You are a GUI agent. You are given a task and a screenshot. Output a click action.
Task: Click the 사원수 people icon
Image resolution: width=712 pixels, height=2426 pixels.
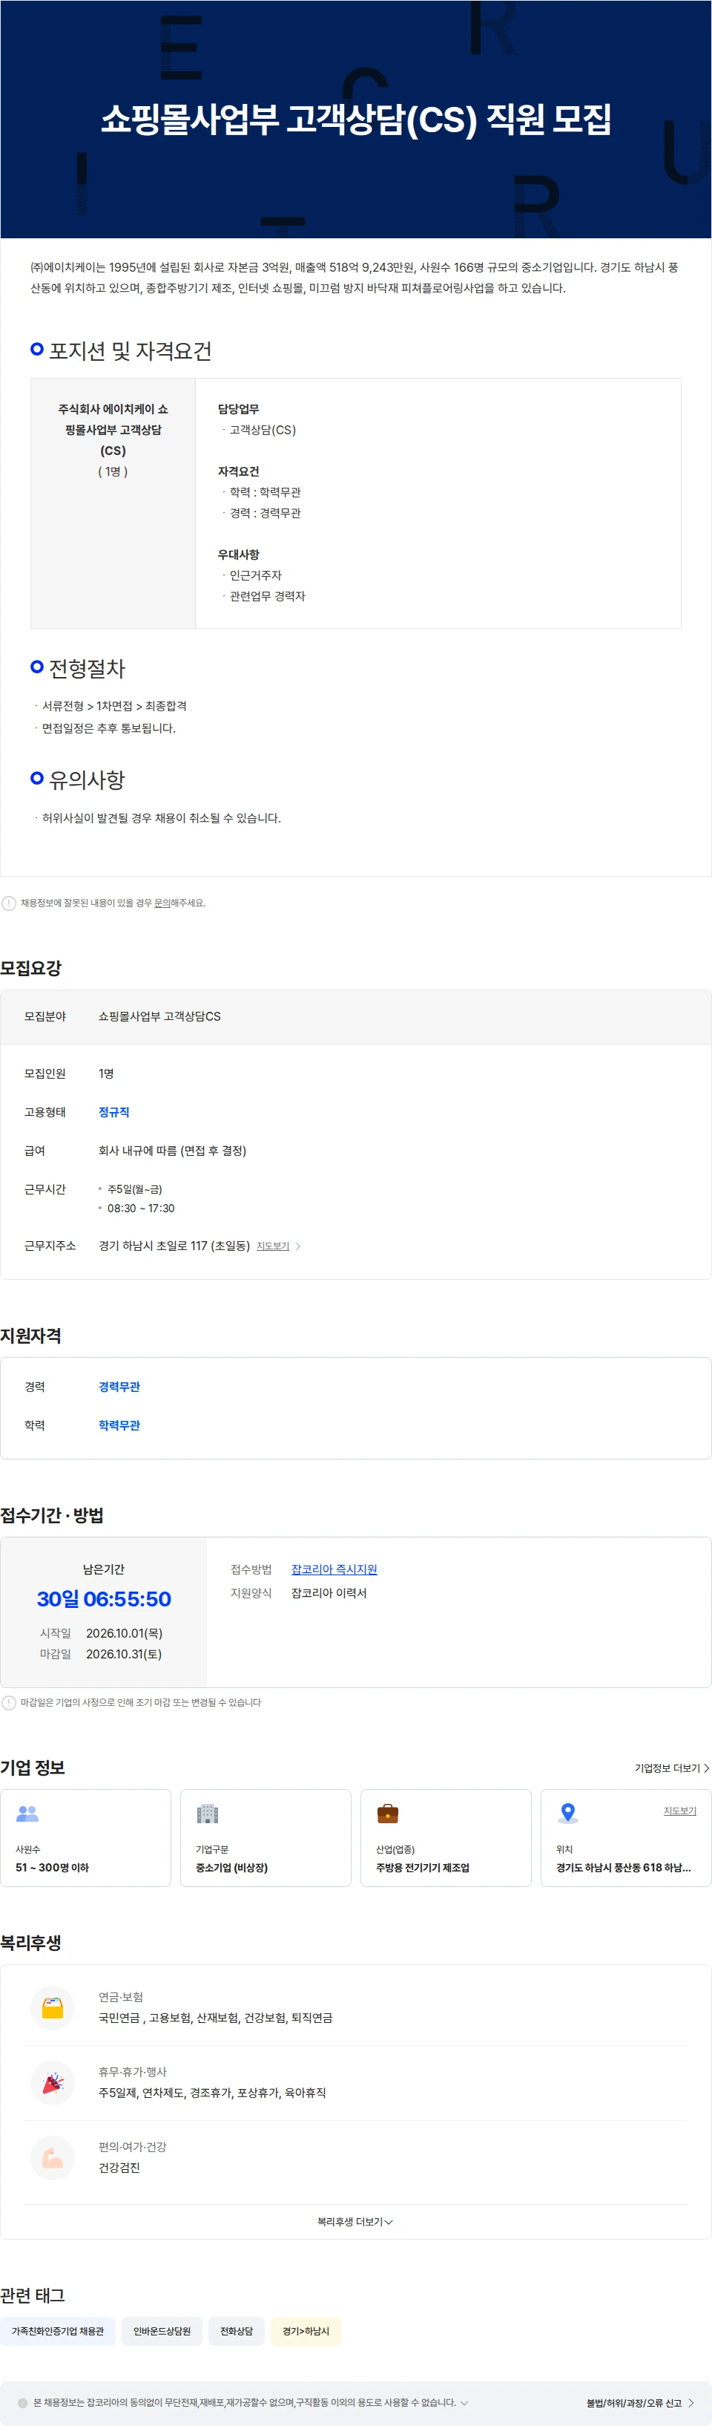coord(27,1813)
